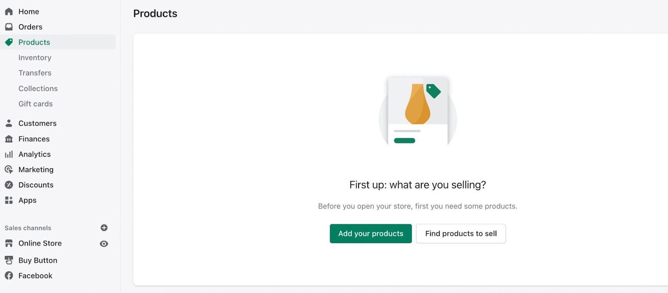The width and height of the screenshot is (668, 293).
Task: Click the Analytics bar chart icon
Action: (x=9, y=154)
